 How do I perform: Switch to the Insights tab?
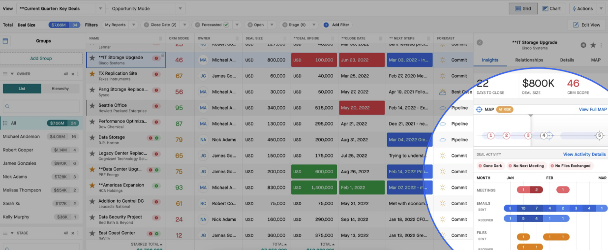pyautogui.click(x=489, y=60)
